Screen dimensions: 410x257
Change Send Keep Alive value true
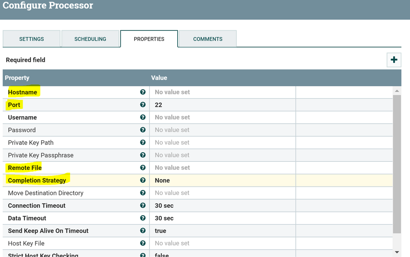[x=222, y=231]
